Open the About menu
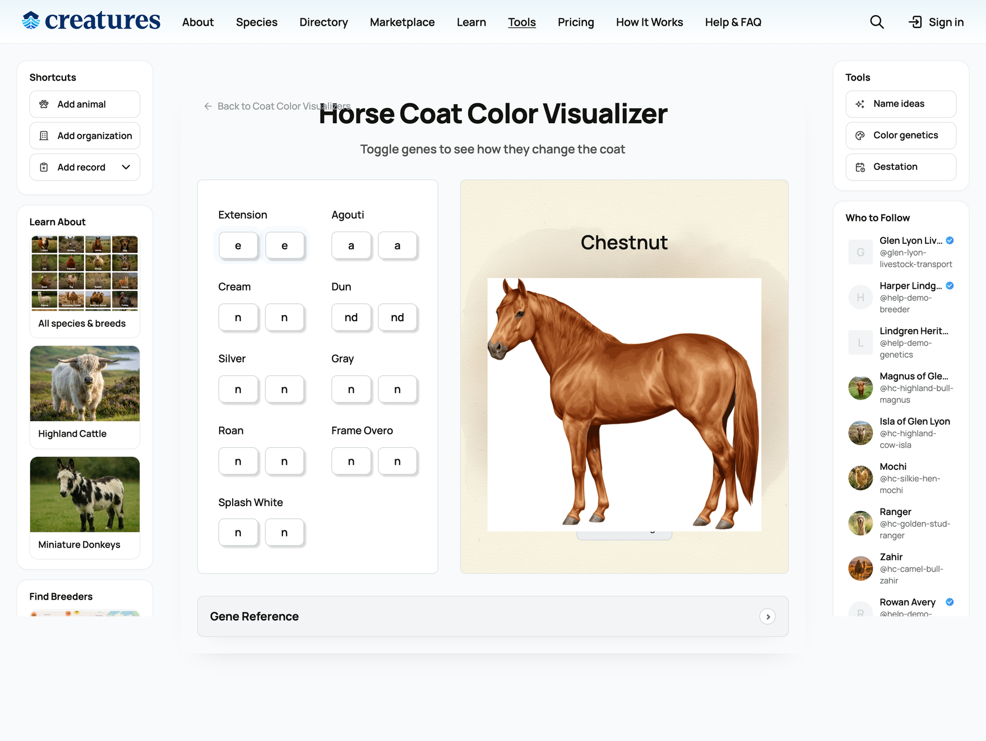The width and height of the screenshot is (986, 741). 198,22
